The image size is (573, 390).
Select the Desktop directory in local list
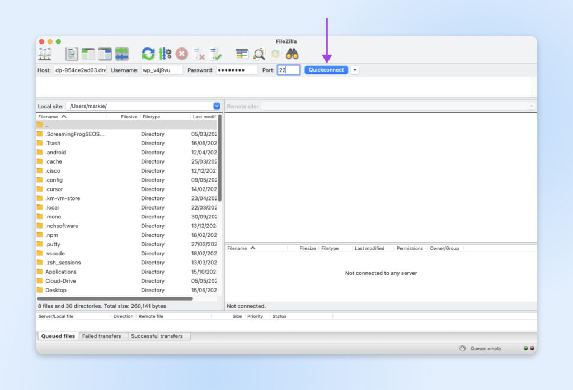tap(56, 290)
